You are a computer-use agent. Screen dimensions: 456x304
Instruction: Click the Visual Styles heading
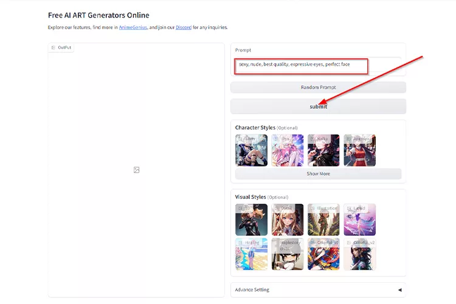coord(250,197)
